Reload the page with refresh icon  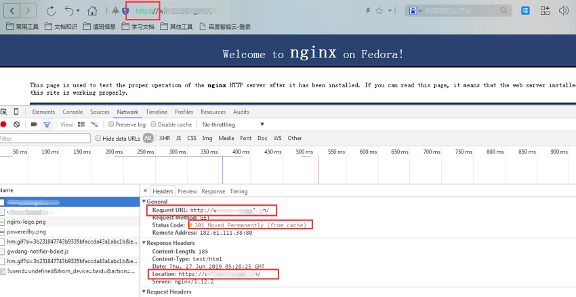point(51,11)
